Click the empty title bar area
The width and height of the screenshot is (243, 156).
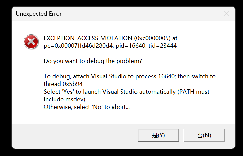point(140,14)
